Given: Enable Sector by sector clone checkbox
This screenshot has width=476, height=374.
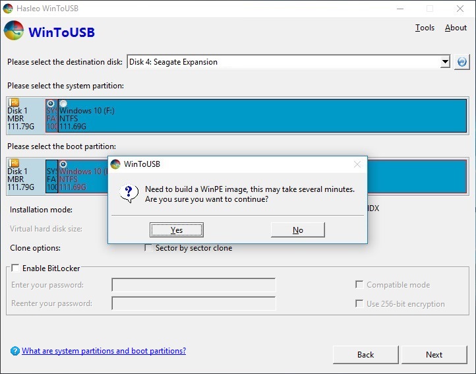Looking at the screenshot, I should (x=148, y=248).
